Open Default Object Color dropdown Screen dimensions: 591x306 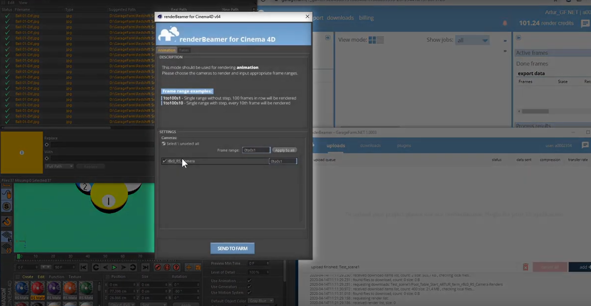pos(260,301)
